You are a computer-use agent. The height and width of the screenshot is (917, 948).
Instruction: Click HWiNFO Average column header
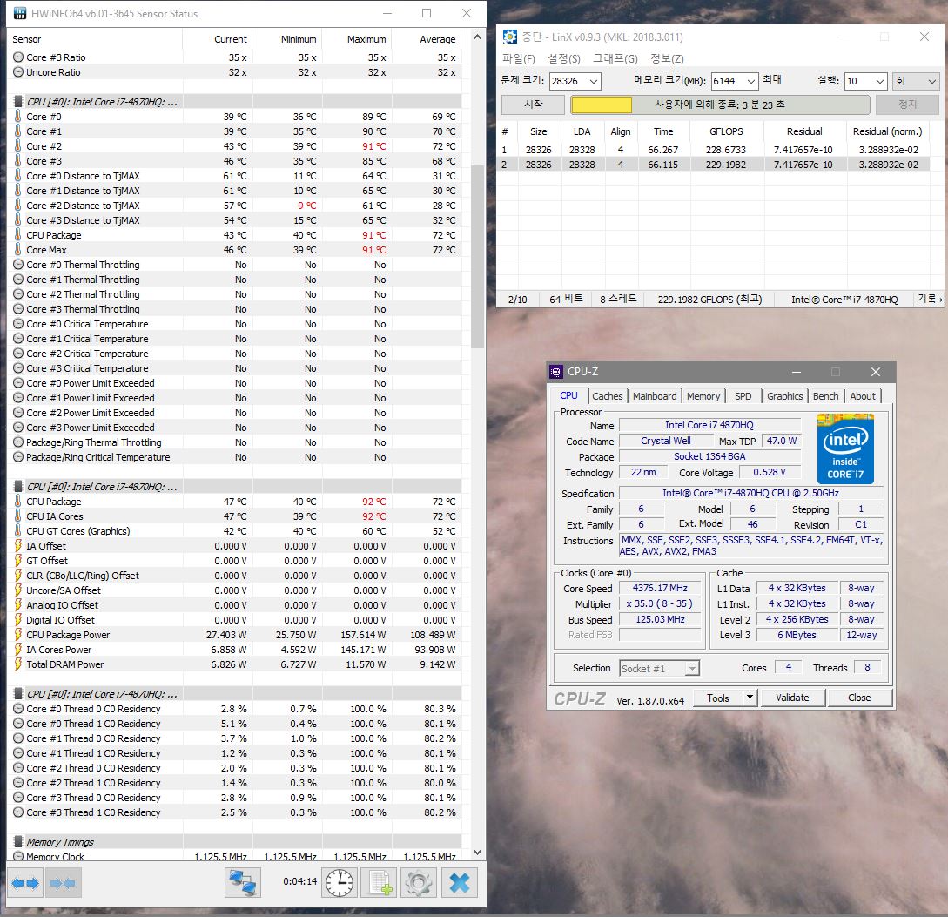click(x=427, y=38)
